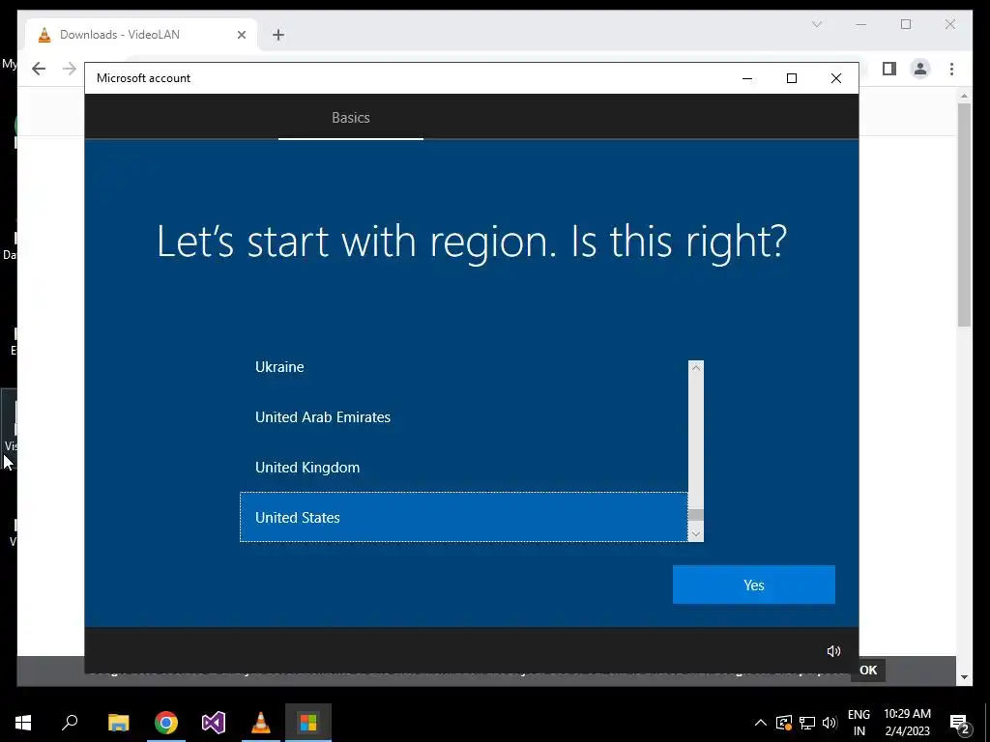The height and width of the screenshot is (742, 990).
Task: Close the Downloads - VideoLAN tab
Action: point(241,35)
